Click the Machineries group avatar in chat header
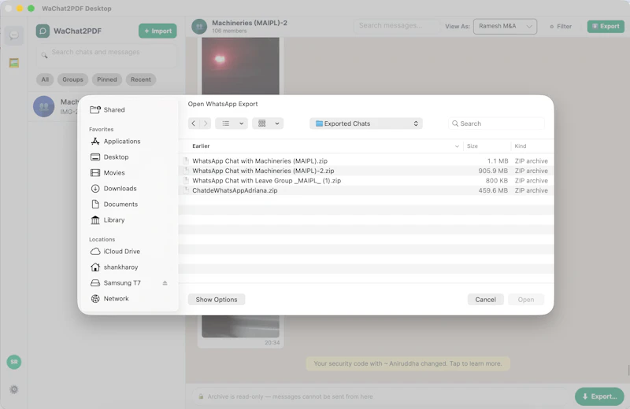This screenshot has width=630, height=409. click(199, 27)
